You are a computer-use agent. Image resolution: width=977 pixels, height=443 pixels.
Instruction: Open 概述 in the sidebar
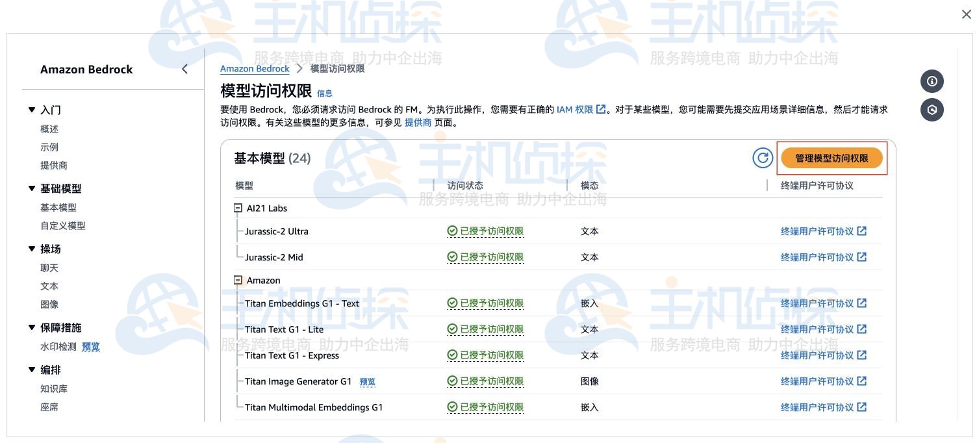[48, 129]
